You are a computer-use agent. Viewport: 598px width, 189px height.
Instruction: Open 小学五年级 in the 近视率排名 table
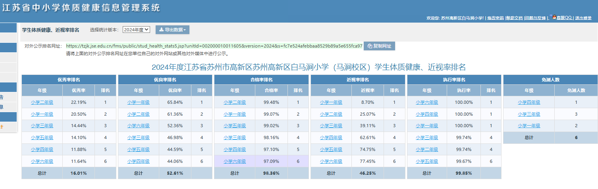[x=331, y=149]
